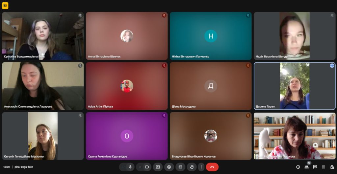Select Діана Месоєдова's avatar tile

coord(211,86)
